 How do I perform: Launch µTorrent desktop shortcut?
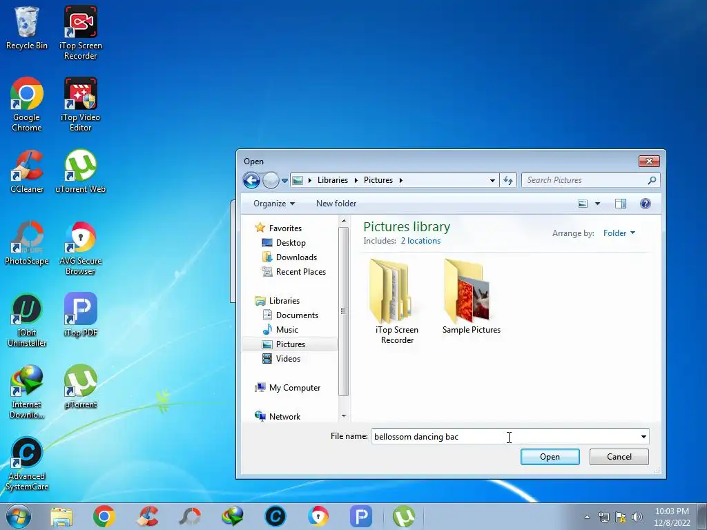(x=80, y=386)
